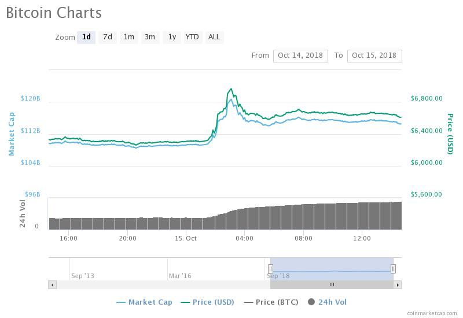Viewport: 463px width, 318px height.
Task: Click the right range handle in navigator
Action: [x=394, y=269]
